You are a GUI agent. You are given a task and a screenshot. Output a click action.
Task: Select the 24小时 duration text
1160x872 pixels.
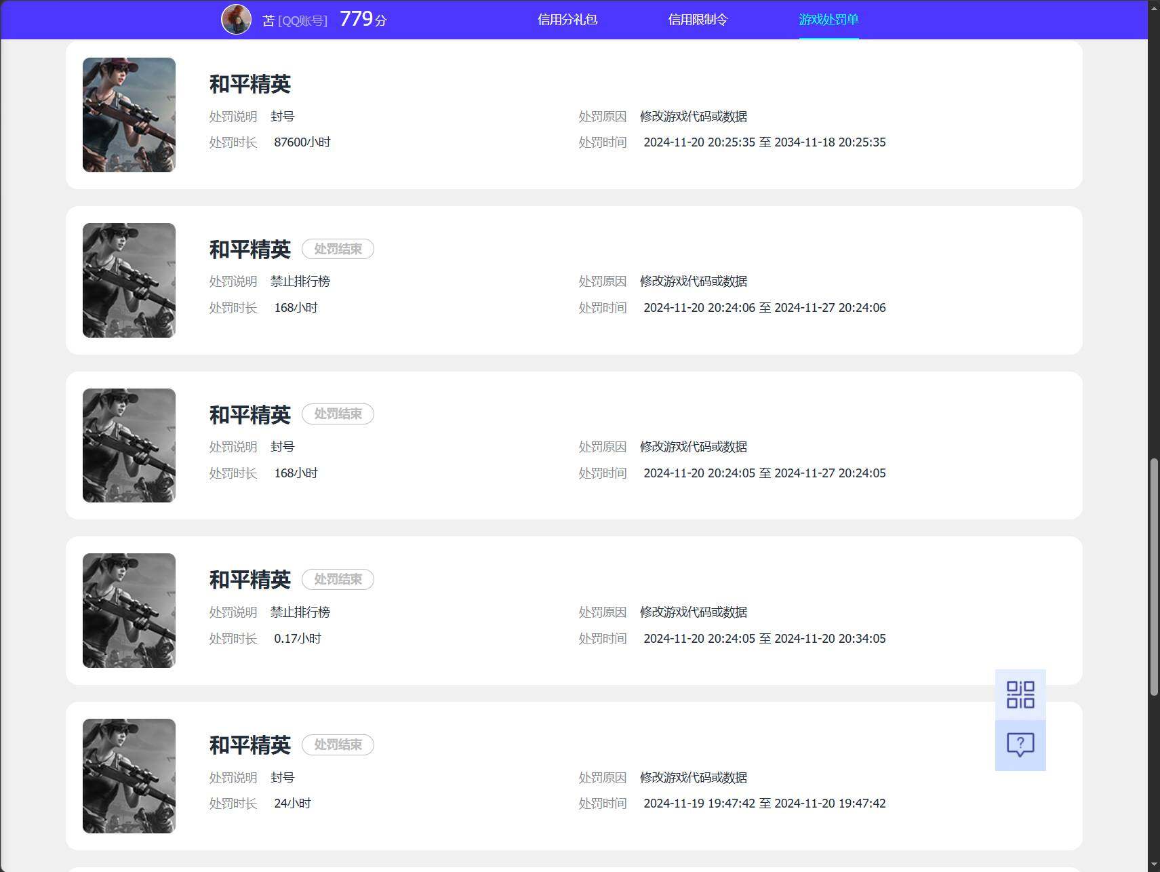pos(293,804)
